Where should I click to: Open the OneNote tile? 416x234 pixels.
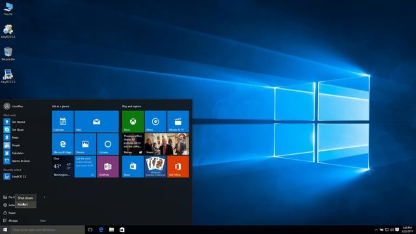[108, 166]
